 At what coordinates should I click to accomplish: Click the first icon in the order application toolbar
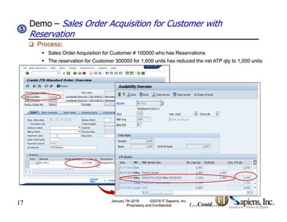point(28,86)
